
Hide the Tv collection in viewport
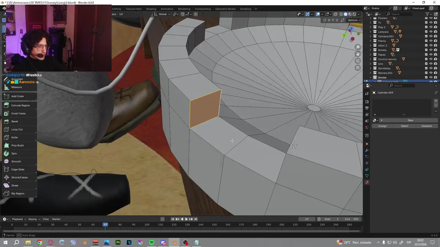click(431, 23)
